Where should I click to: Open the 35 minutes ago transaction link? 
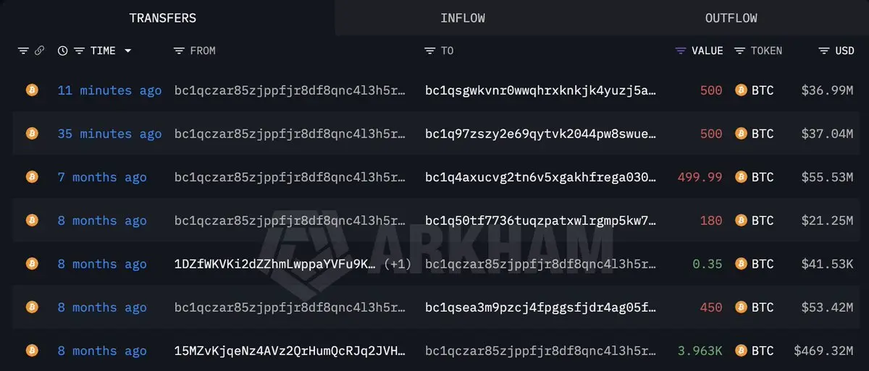point(110,134)
